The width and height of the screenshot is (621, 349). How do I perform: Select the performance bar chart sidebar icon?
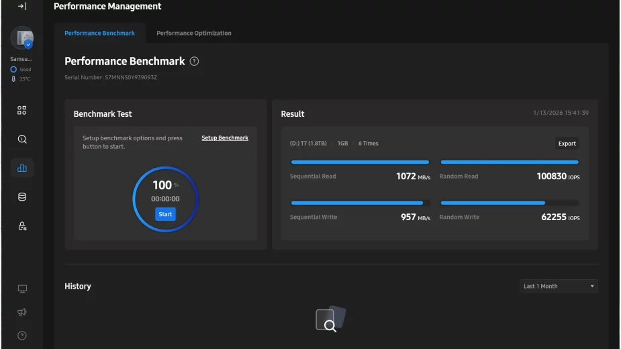click(22, 168)
